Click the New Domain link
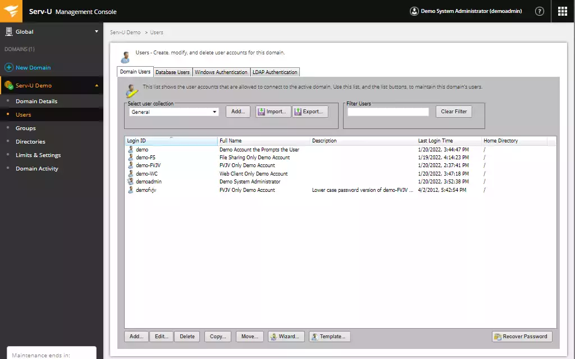Screen dimensions: 575x359 [x=34, y=67]
